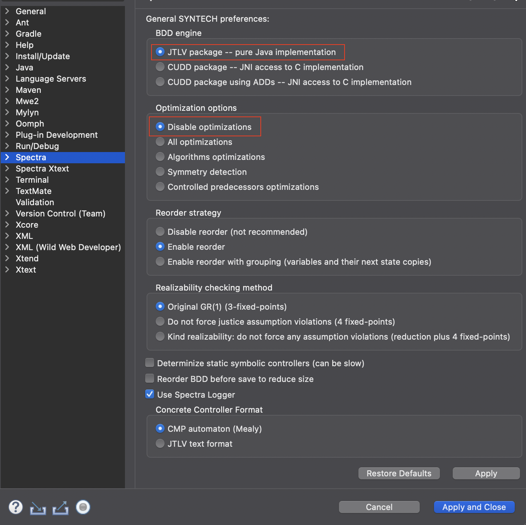The width and height of the screenshot is (526, 525).
Task: Expand the Java tree node
Action: 7,67
